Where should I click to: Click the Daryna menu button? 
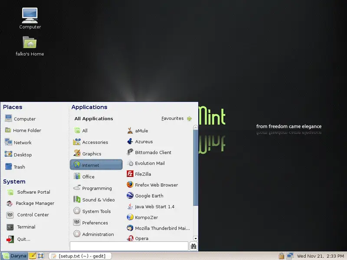[14, 256]
